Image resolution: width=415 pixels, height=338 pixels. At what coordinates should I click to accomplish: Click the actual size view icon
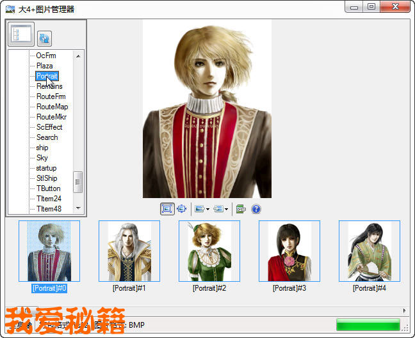tap(181, 209)
